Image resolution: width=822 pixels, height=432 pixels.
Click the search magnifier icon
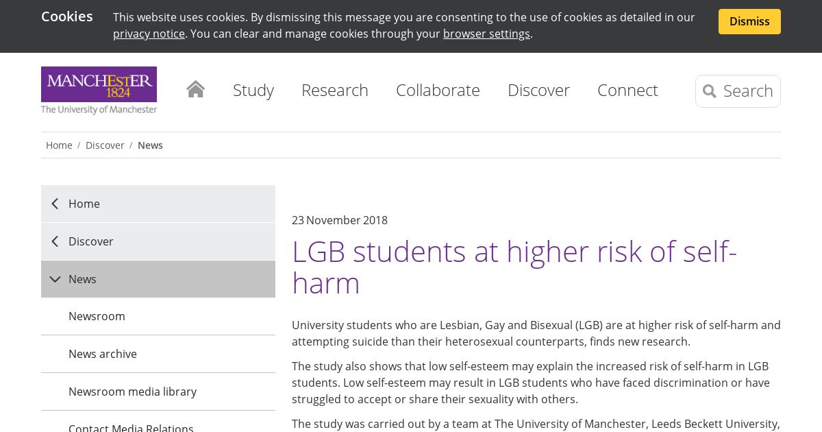(710, 91)
